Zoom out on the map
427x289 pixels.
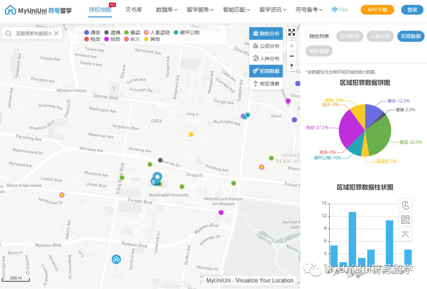point(291,56)
